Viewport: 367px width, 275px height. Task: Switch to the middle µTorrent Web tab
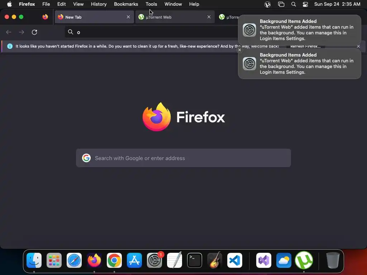[175, 17]
